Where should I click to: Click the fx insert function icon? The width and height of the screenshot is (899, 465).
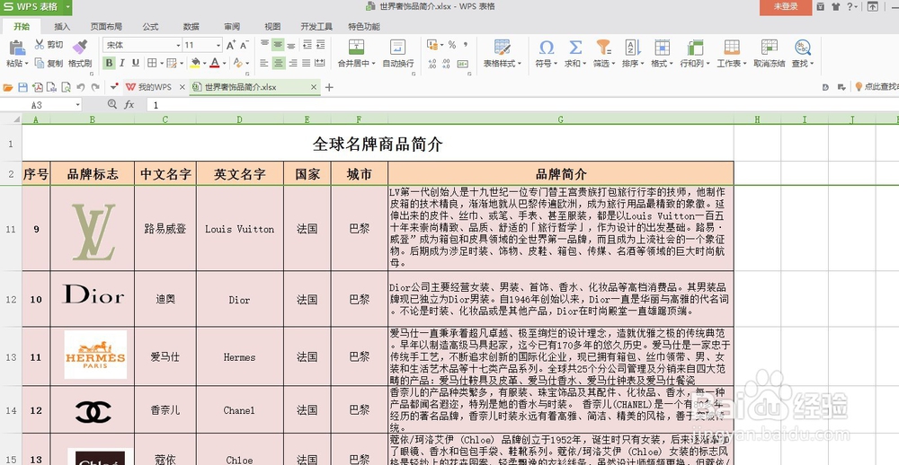(x=129, y=105)
